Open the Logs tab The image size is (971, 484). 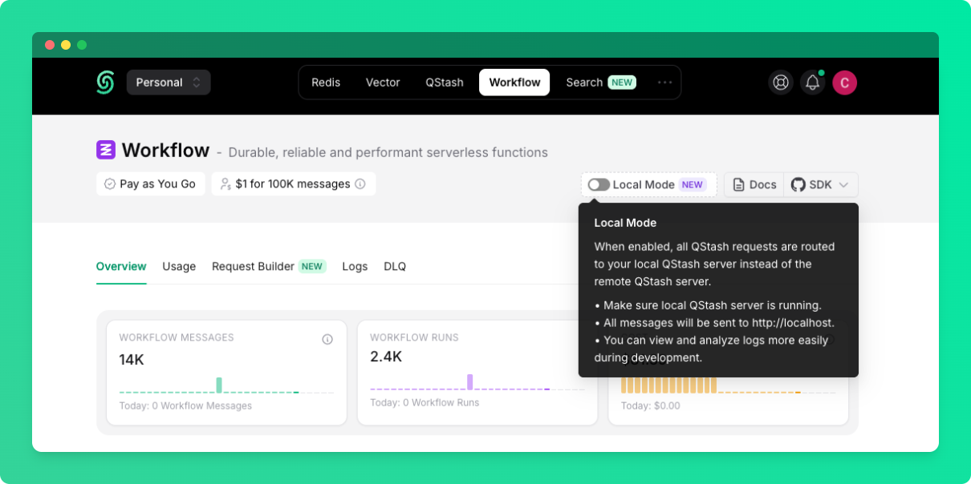pos(355,266)
